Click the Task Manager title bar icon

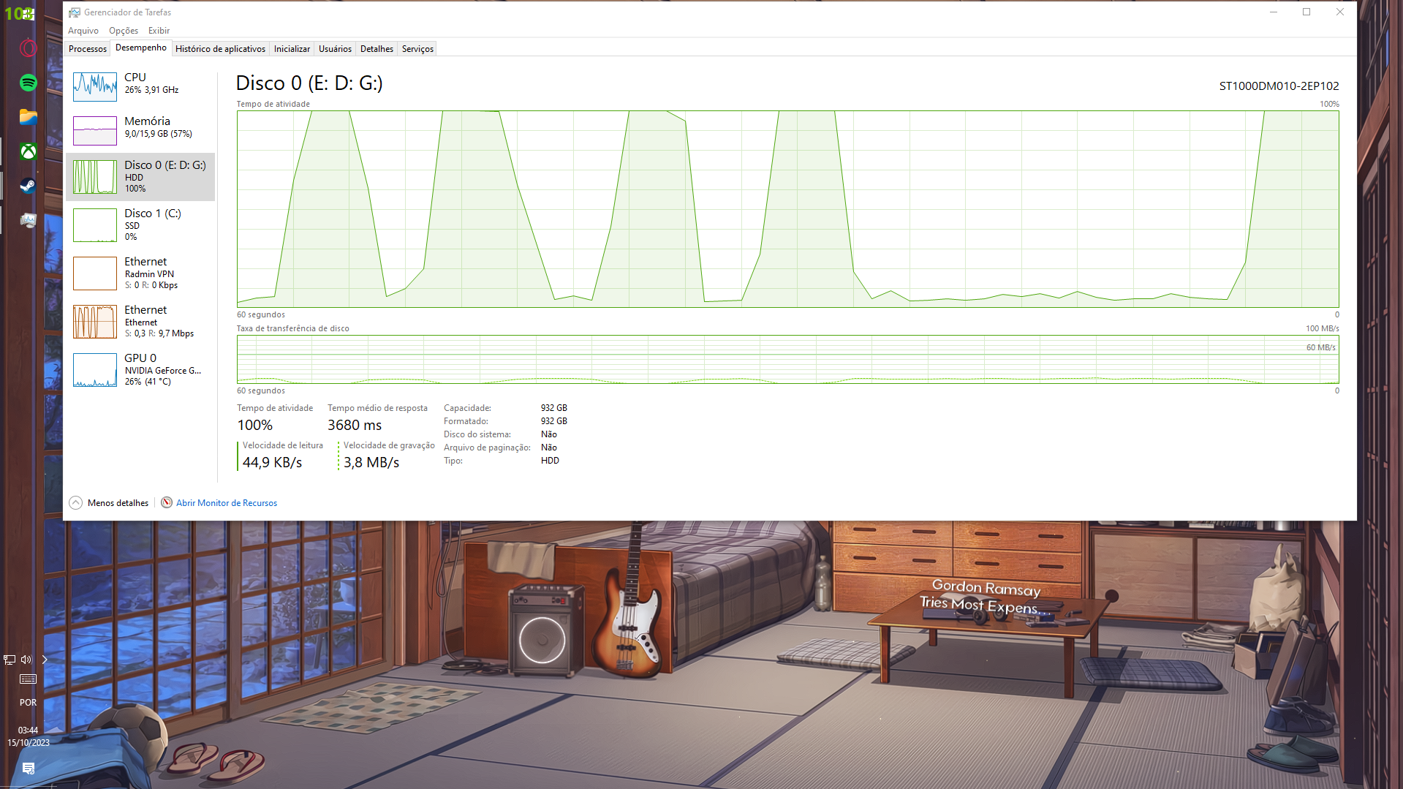(75, 12)
